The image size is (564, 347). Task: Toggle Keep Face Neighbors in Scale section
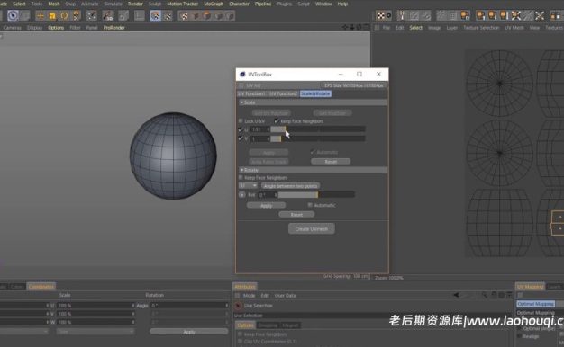(x=277, y=121)
